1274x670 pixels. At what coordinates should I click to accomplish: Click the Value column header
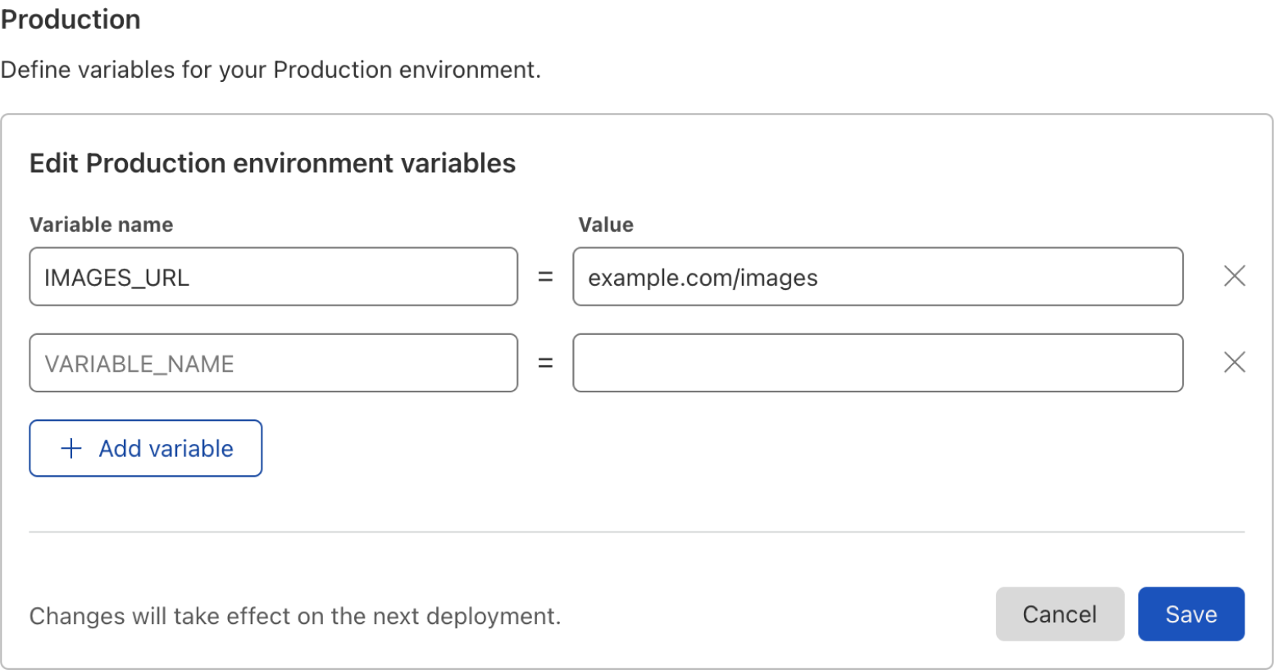(x=606, y=224)
